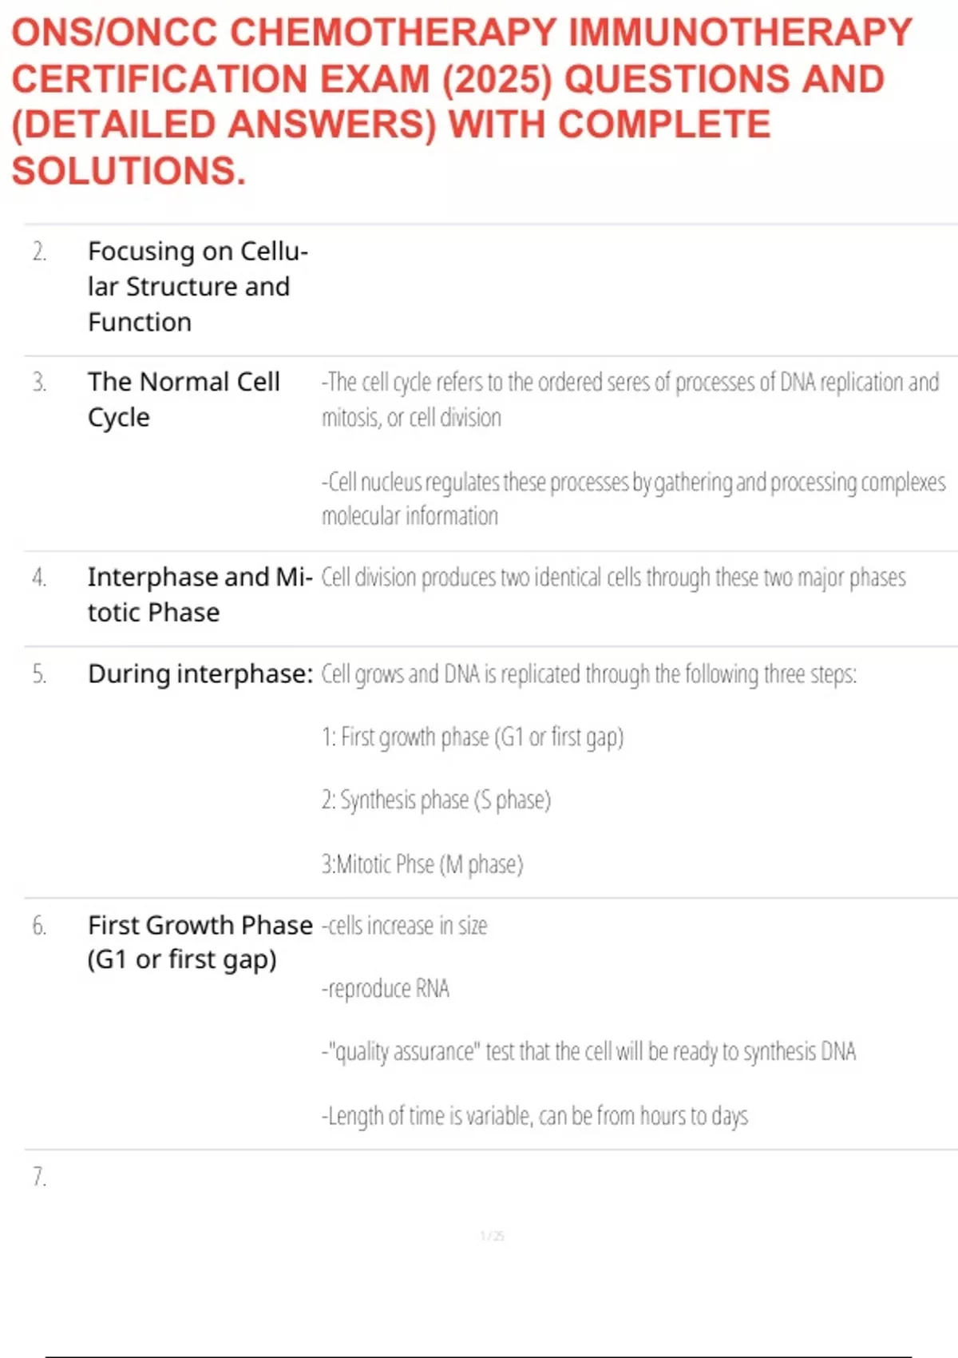The height and width of the screenshot is (1358, 958).
Task: Click the '2: Synthesis phase (S phase)' line
Action: [437, 800]
